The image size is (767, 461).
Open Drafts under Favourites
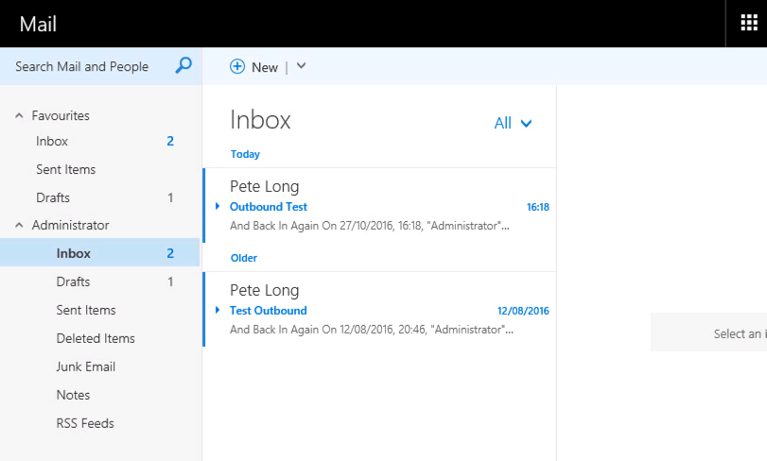[53, 197]
